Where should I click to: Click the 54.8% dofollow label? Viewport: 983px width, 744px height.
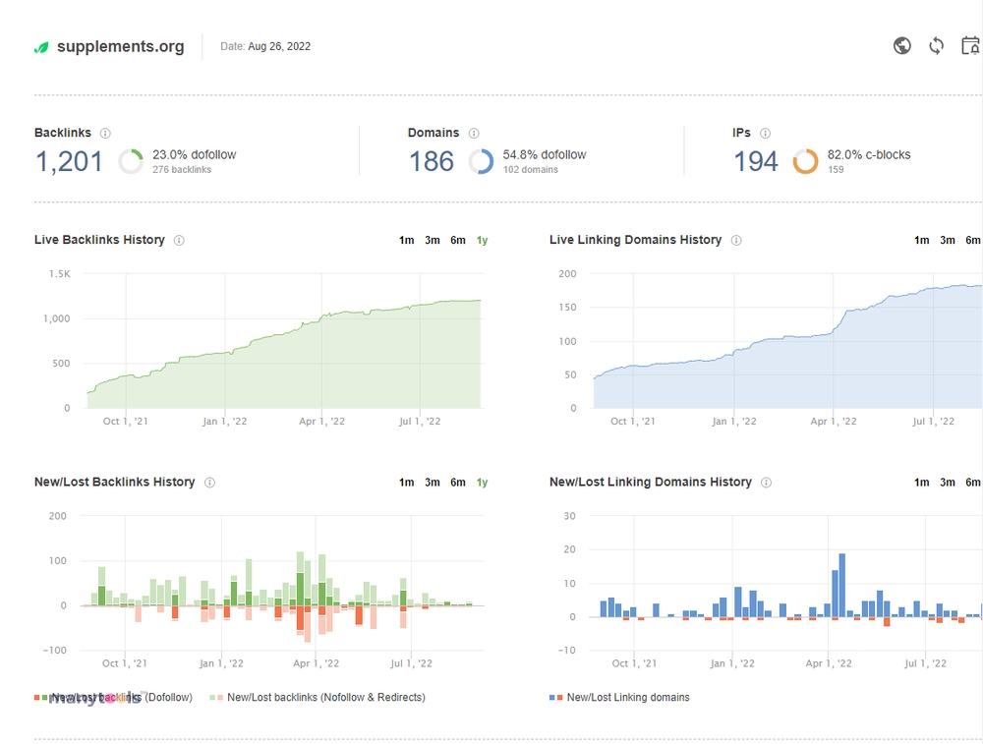545,155
